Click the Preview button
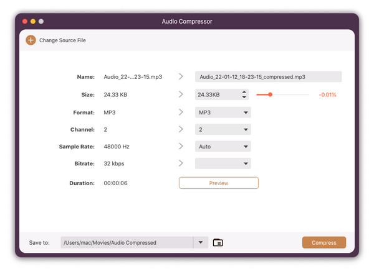Image resolution: width=374 pixels, height=274 pixels. point(219,183)
